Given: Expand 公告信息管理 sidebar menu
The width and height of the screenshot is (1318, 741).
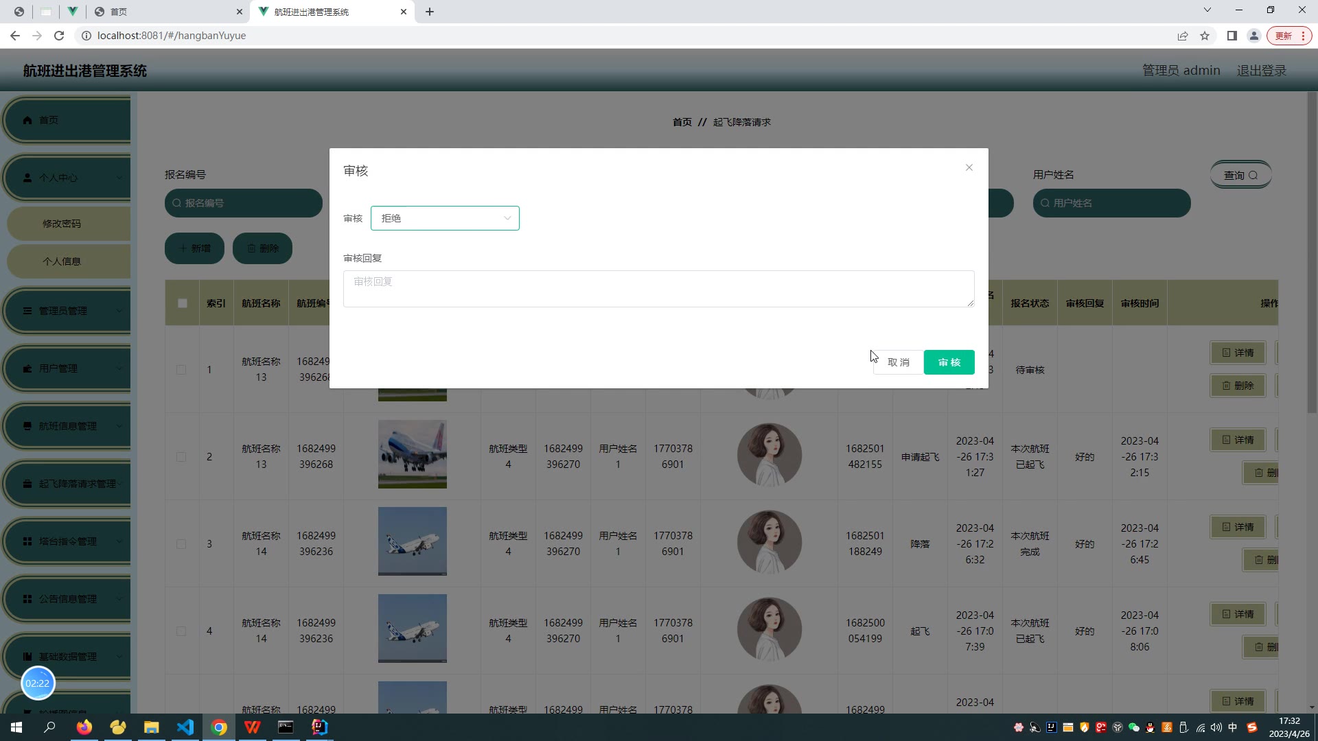Looking at the screenshot, I should click(67, 599).
